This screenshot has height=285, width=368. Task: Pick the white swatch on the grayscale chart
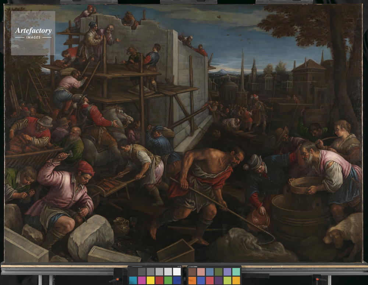point(177,272)
